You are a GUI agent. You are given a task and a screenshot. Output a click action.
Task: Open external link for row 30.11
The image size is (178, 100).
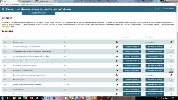171,89
